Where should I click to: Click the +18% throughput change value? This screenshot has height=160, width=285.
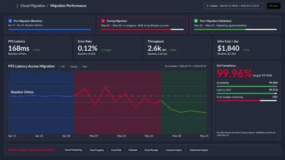(172, 50)
